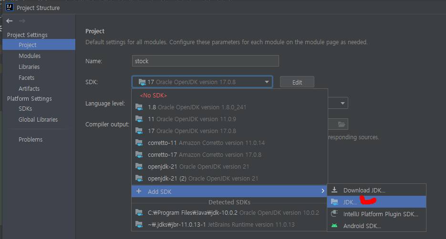Choose the Add SDK menu item
Image resolution: width=446 pixels, height=239 pixels.
pyautogui.click(x=229, y=191)
